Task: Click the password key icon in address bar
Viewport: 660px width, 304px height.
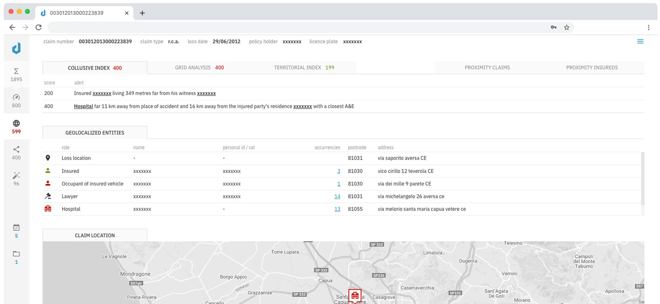Action: tap(554, 27)
